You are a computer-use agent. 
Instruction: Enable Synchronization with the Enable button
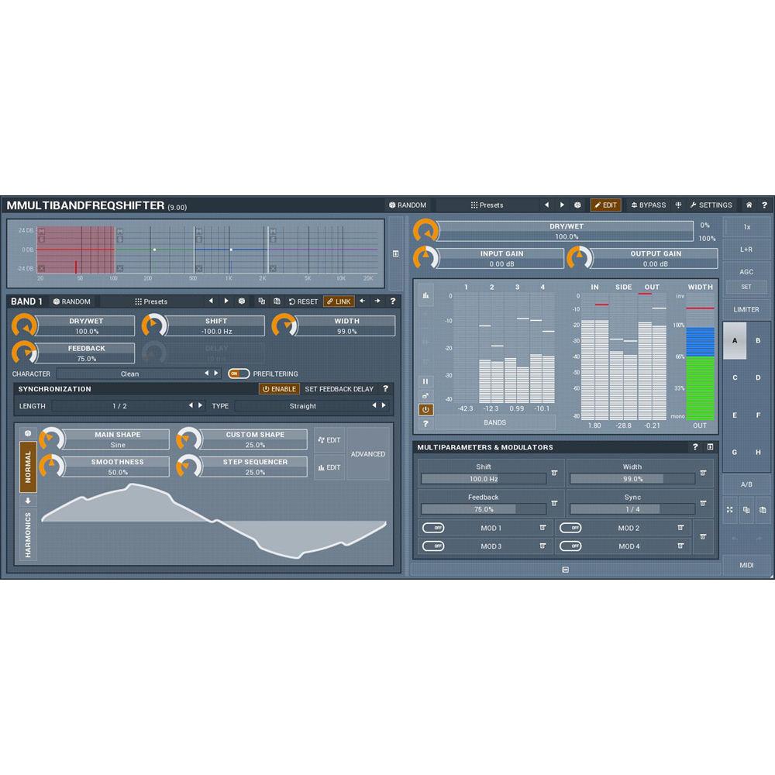(278, 389)
